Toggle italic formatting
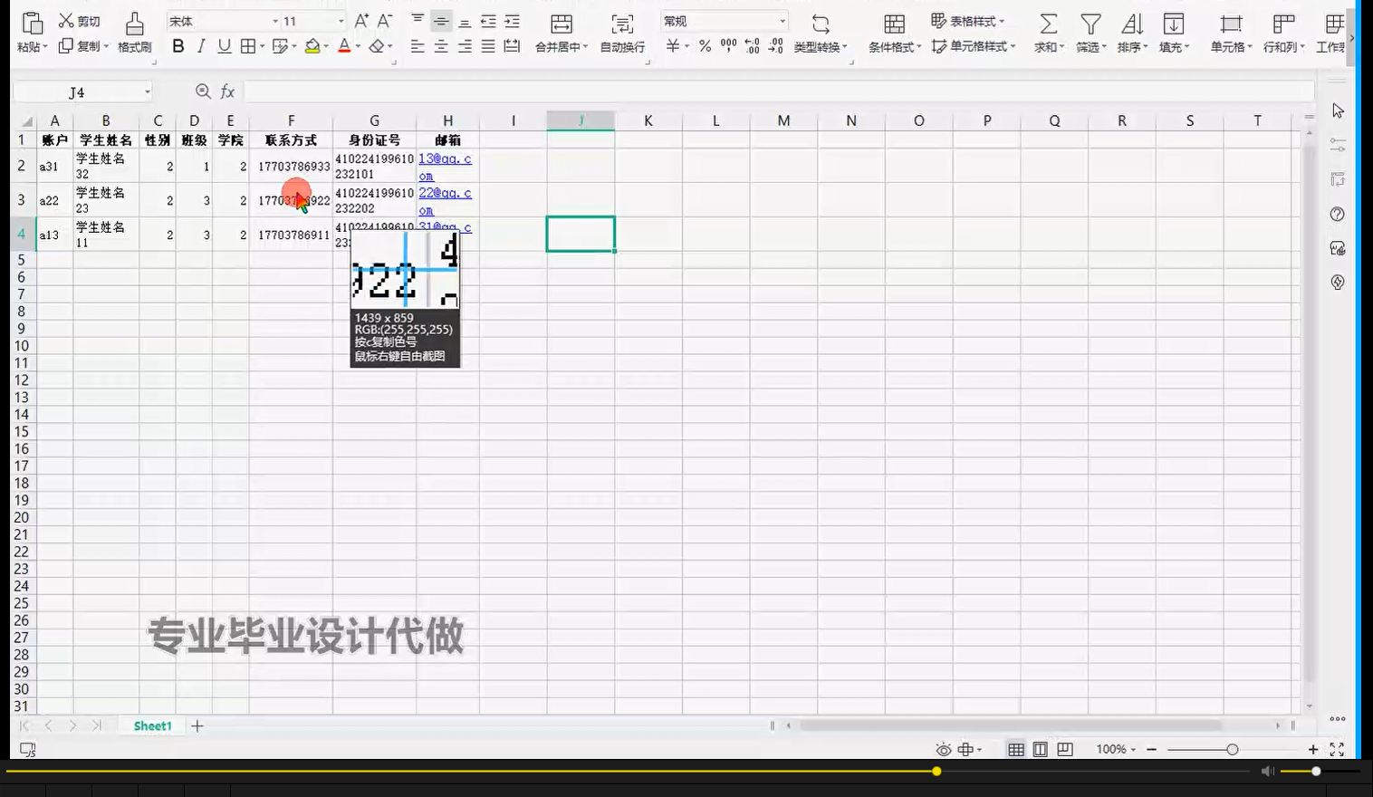This screenshot has height=797, width=1373. coord(200,47)
